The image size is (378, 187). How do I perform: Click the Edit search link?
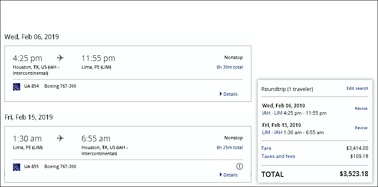click(x=357, y=88)
